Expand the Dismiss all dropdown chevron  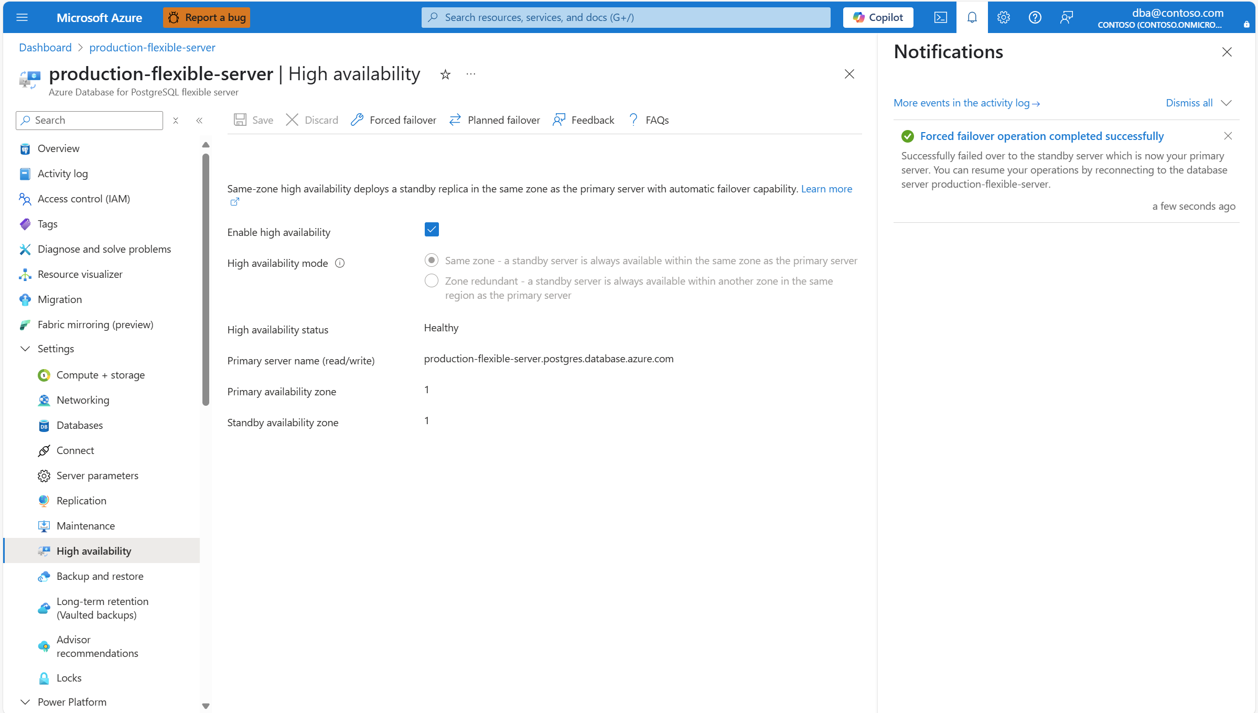(x=1226, y=103)
